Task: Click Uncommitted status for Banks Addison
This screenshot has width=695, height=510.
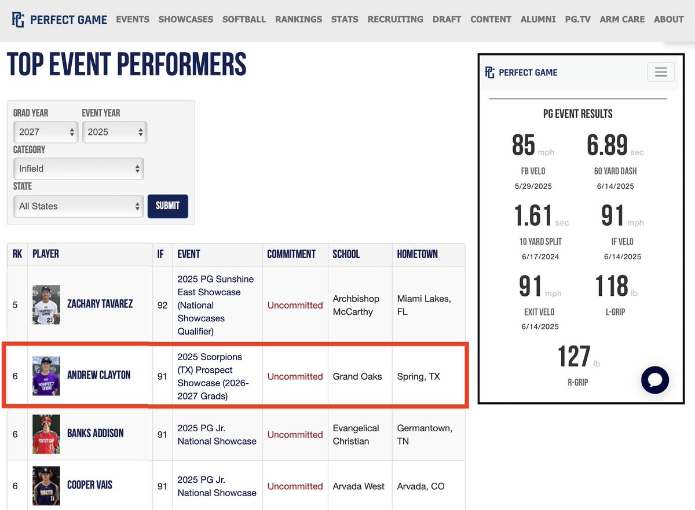Action: point(295,435)
